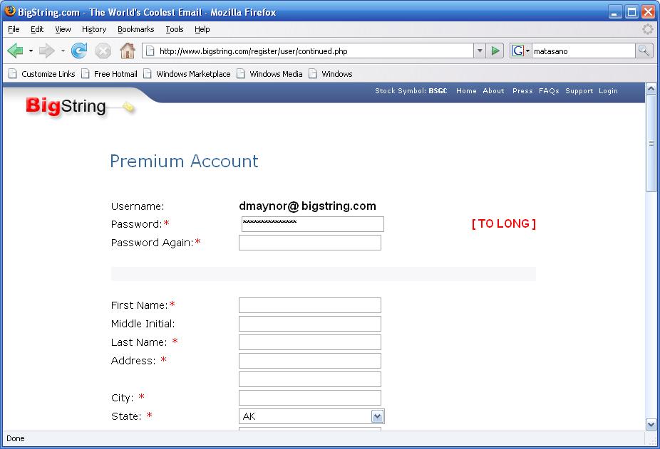This screenshot has width=660, height=449.
Task: Click the green Back arrow button
Action: click(x=16, y=51)
